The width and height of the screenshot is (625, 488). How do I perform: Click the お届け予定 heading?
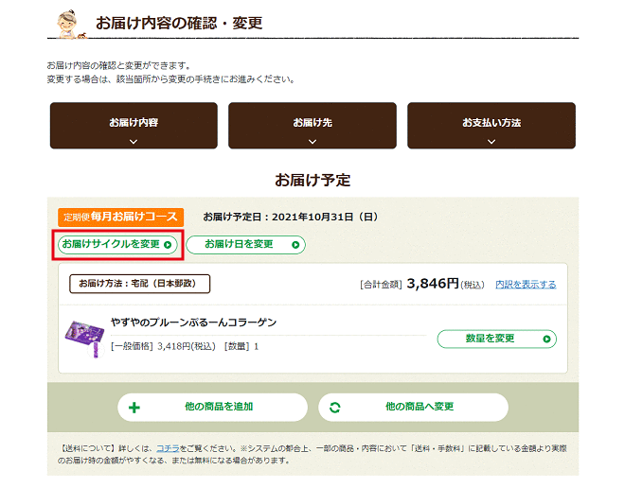tap(312, 180)
